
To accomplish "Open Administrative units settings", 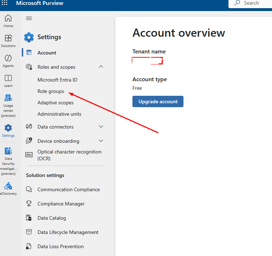I will tap(59, 114).
